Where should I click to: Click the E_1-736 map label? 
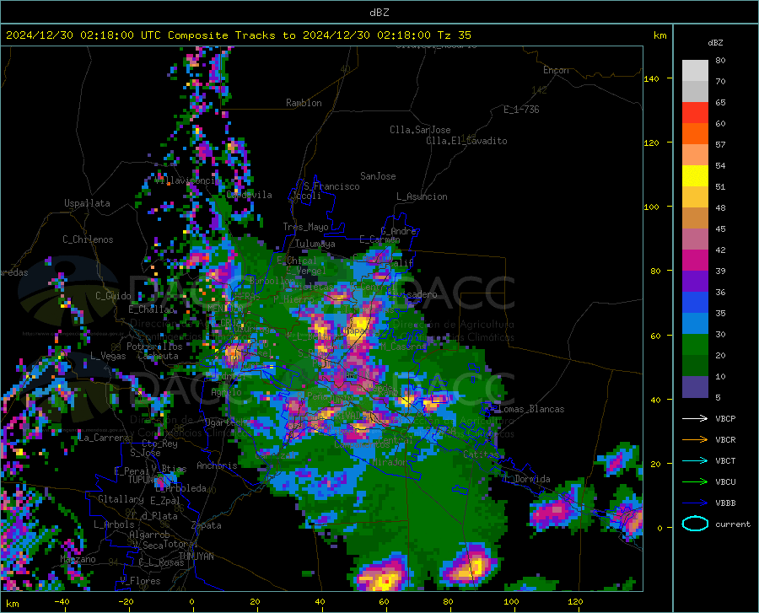pyautogui.click(x=521, y=110)
